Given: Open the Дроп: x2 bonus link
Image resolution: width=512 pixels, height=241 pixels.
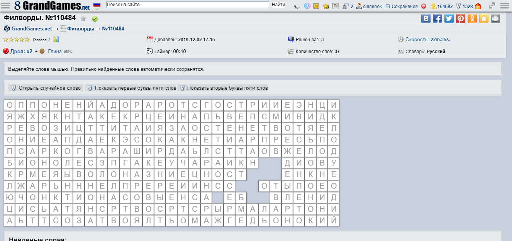Looking at the screenshot, I should 21,51.
